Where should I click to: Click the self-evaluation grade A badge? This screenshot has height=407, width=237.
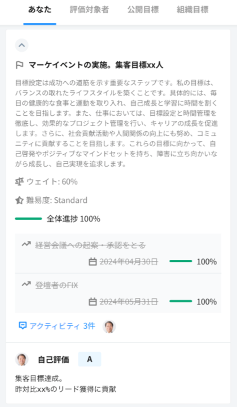[90, 359]
